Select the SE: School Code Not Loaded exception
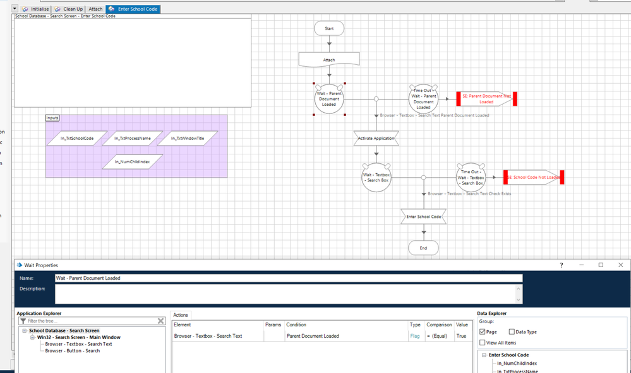This screenshot has width=631, height=373. pyautogui.click(x=533, y=177)
